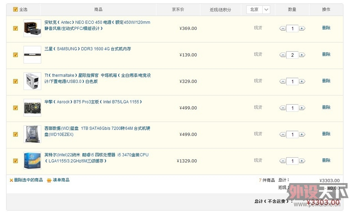353x214 pixels.
Task: Open the Antec NEO ECO 450 product link
Action: click(x=97, y=25)
